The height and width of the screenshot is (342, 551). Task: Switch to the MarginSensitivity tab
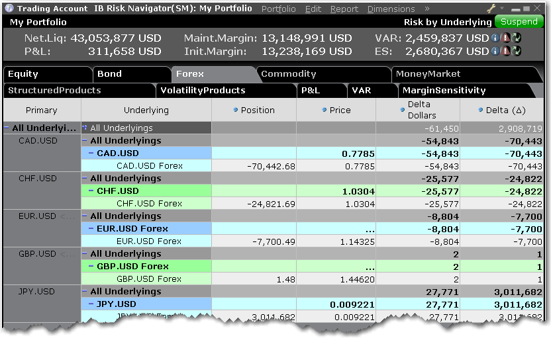(x=444, y=91)
